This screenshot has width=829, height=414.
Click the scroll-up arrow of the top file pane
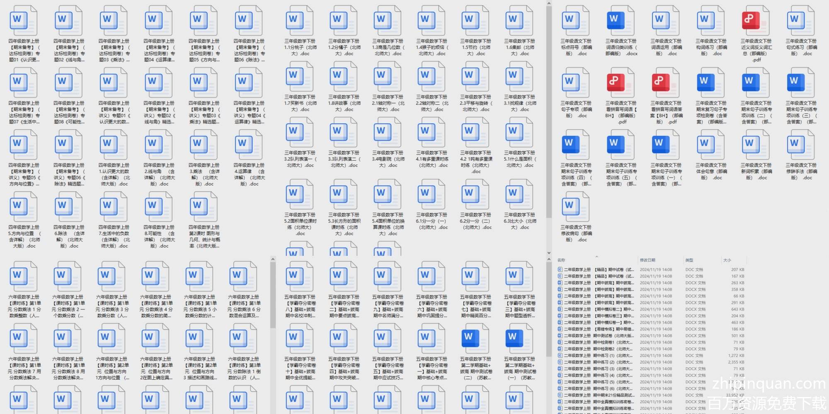coord(549,4)
